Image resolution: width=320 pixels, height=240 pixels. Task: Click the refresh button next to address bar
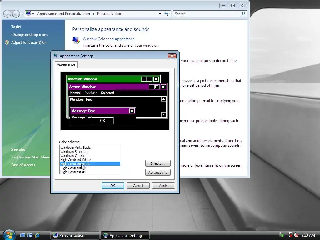[167, 14]
